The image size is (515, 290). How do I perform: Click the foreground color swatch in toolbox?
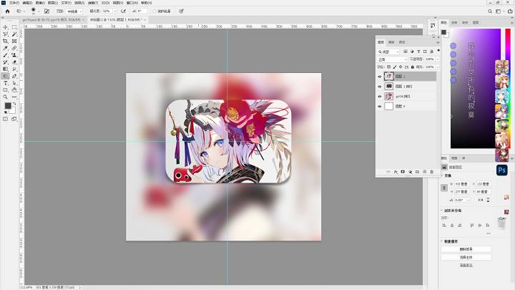click(x=8, y=106)
